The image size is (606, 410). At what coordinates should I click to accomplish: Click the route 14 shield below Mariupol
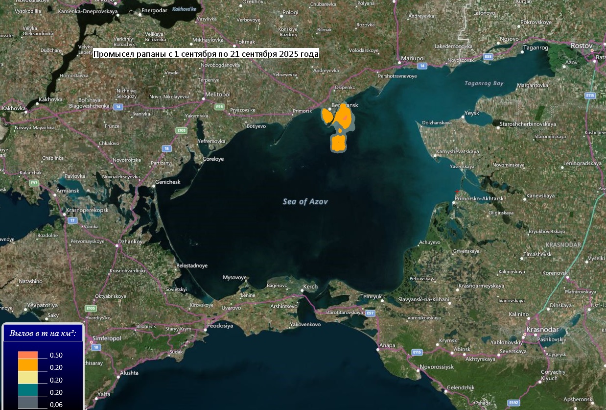click(x=421, y=65)
